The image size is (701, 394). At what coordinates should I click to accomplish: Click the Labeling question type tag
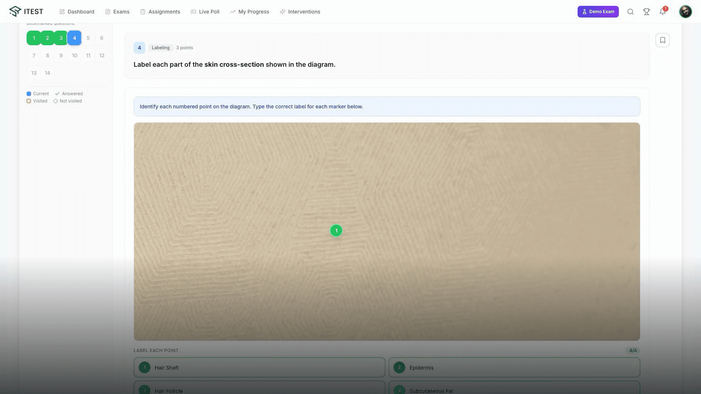pos(161,48)
